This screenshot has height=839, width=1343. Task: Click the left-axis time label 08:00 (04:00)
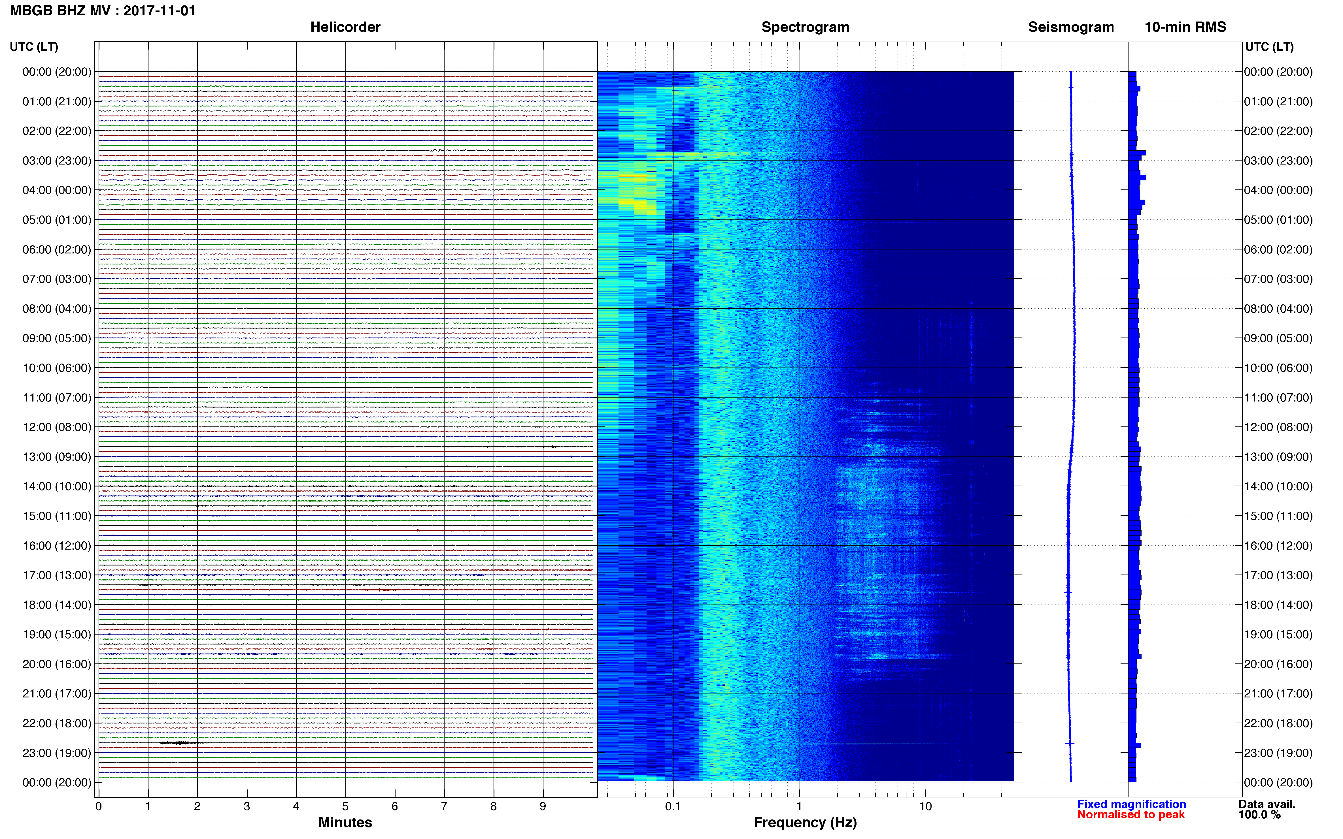pyautogui.click(x=57, y=309)
